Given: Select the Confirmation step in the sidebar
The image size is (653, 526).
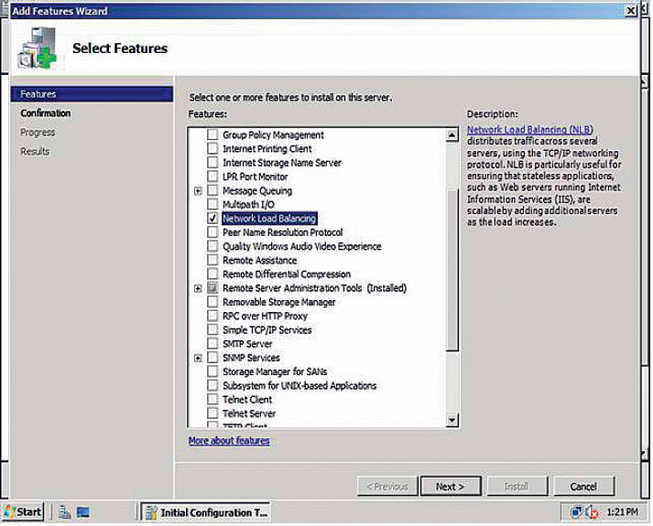Looking at the screenshot, I should [46, 113].
